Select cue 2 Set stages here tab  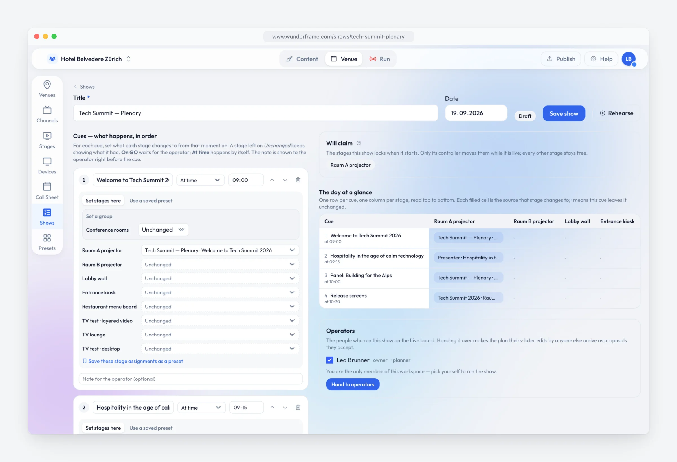click(103, 428)
